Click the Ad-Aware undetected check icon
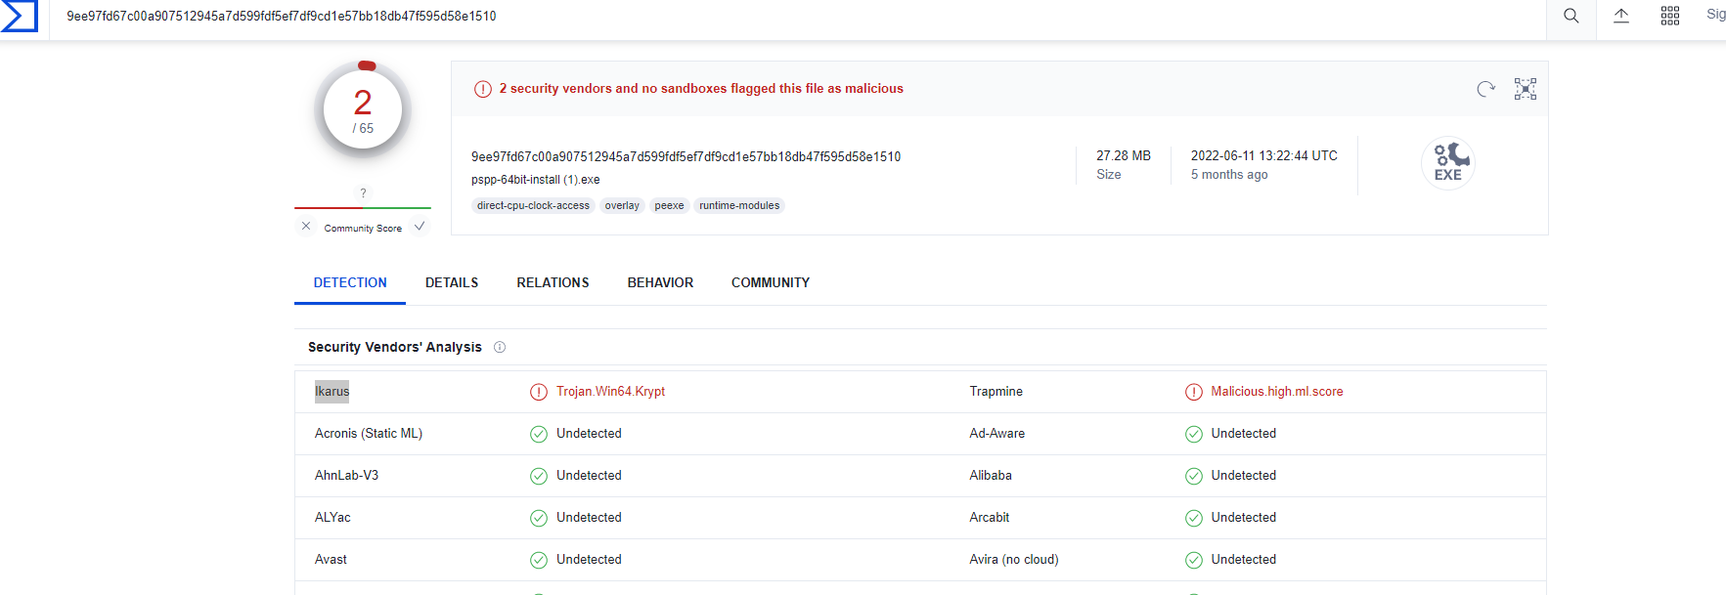Screen dimensions: 1726x595 tap(1194, 434)
